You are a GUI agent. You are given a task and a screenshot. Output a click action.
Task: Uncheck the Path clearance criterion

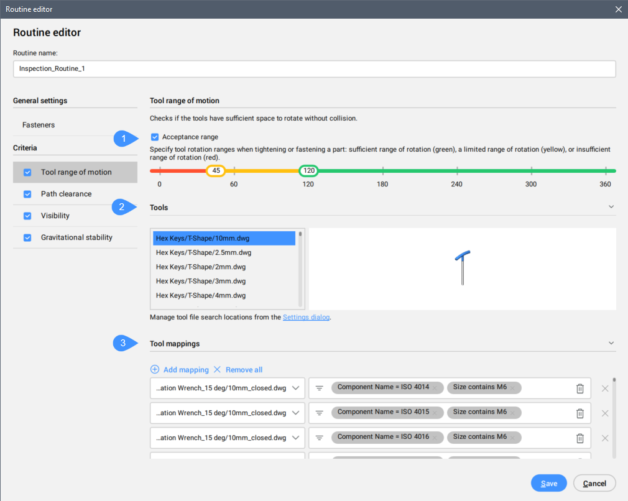click(27, 194)
